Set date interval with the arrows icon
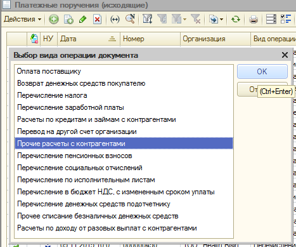This screenshot has width=296, height=247. [115, 20]
